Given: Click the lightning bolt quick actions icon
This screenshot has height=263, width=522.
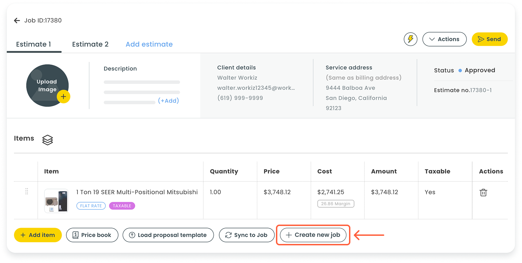Looking at the screenshot, I should (410, 39).
